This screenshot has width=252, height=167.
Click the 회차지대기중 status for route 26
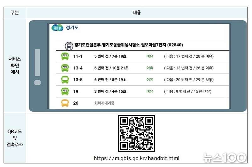[x=105, y=103]
